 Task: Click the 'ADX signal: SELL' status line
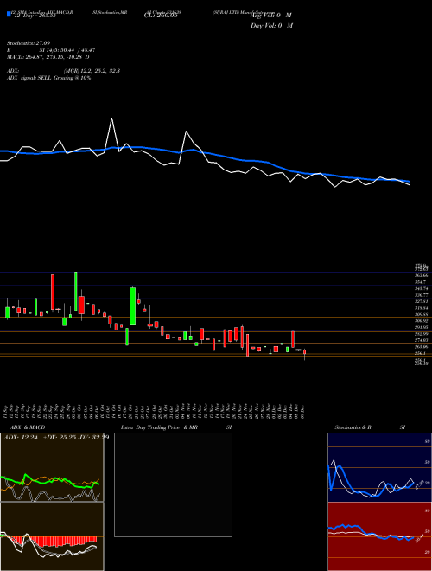click(x=49, y=78)
